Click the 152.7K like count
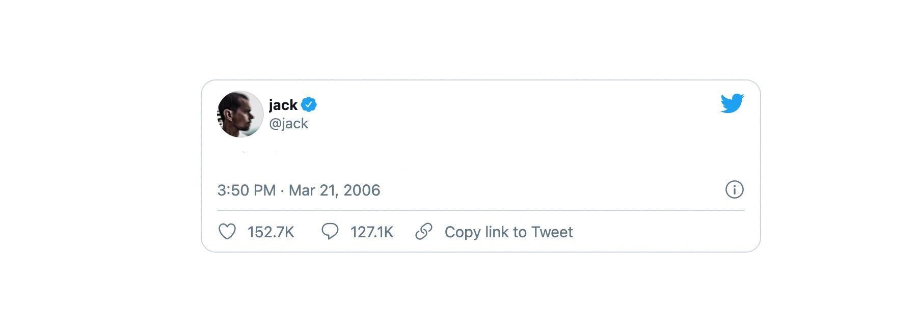Viewport: 917px width, 331px height. pyautogui.click(x=270, y=232)
